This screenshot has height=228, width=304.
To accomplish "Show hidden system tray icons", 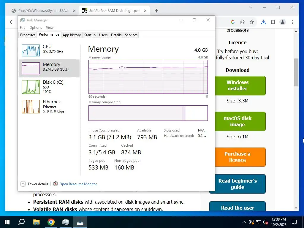I will click(244, 222).
